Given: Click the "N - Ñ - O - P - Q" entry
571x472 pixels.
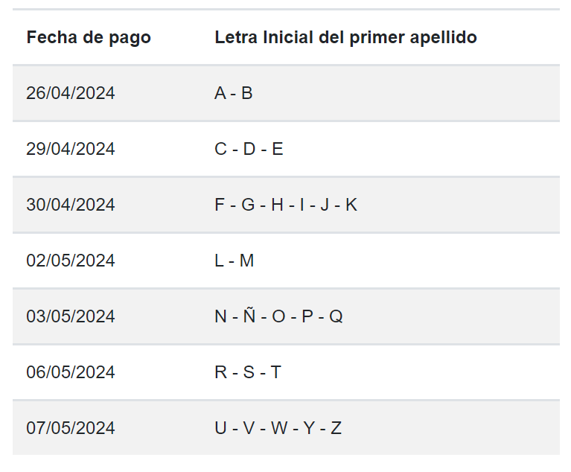Looking at the screenshot, I should tap(278, 316).
